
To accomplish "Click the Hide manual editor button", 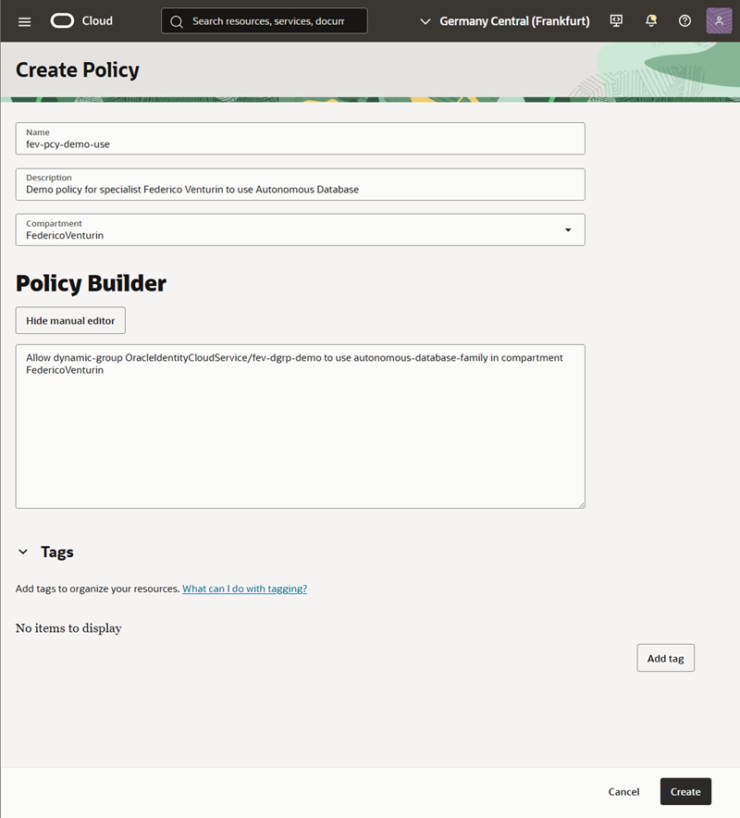I will point(70,320).
